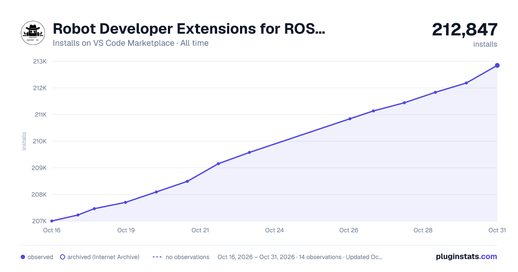518x272 pixels.
Task: Click the 'Robot Developer Extensions for ROS…' title
Action: tap(189, 29)
